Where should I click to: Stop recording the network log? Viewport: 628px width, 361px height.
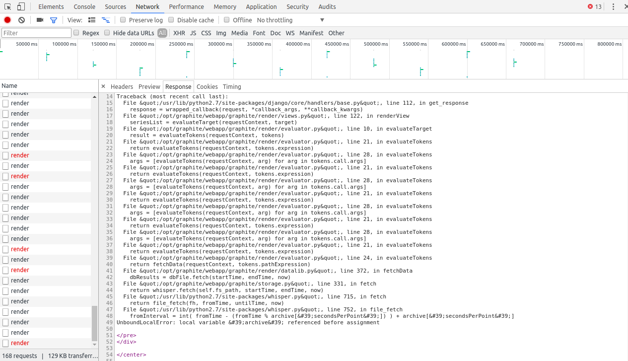click(x=6, y=19)
